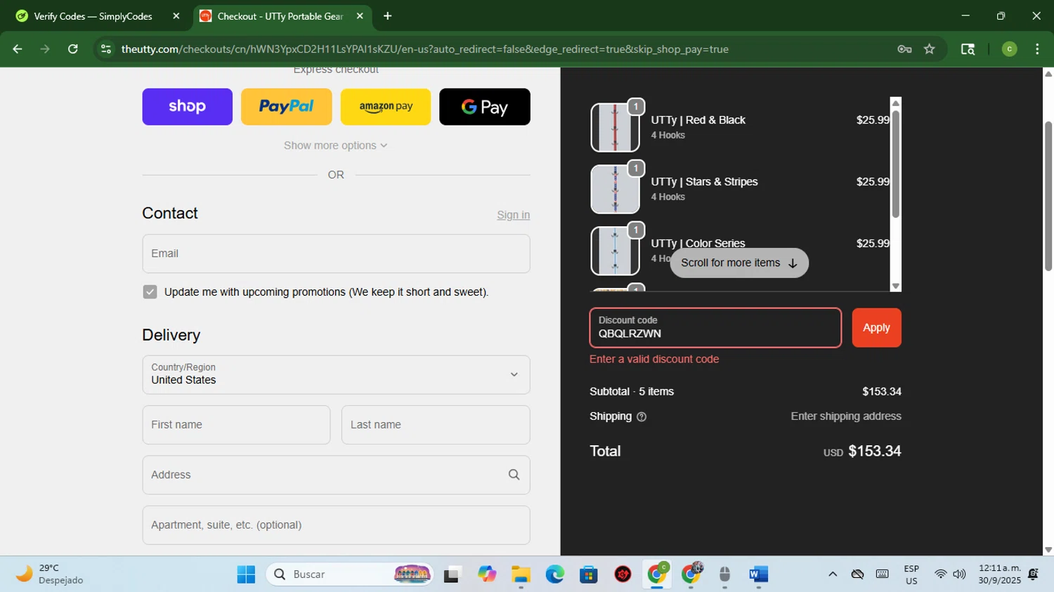Click the total $153.34 amount

875,451
